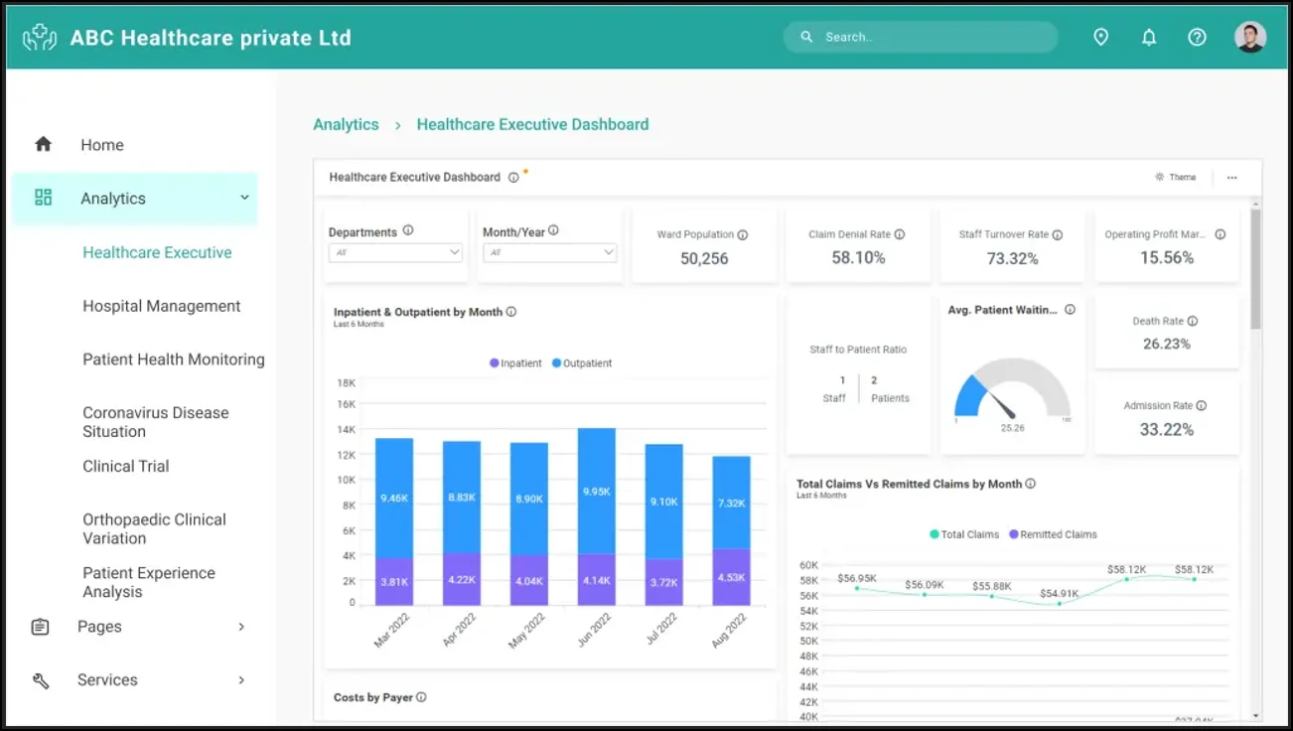Click info icon beside Inpatient & Outpatient by Month

511,311
